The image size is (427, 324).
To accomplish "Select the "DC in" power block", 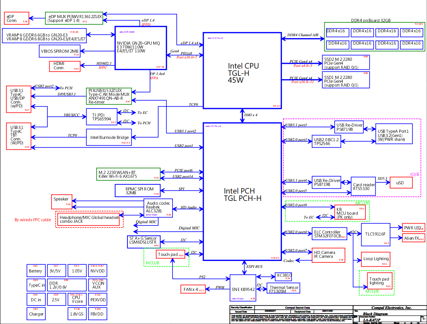I will coord(36,299).
